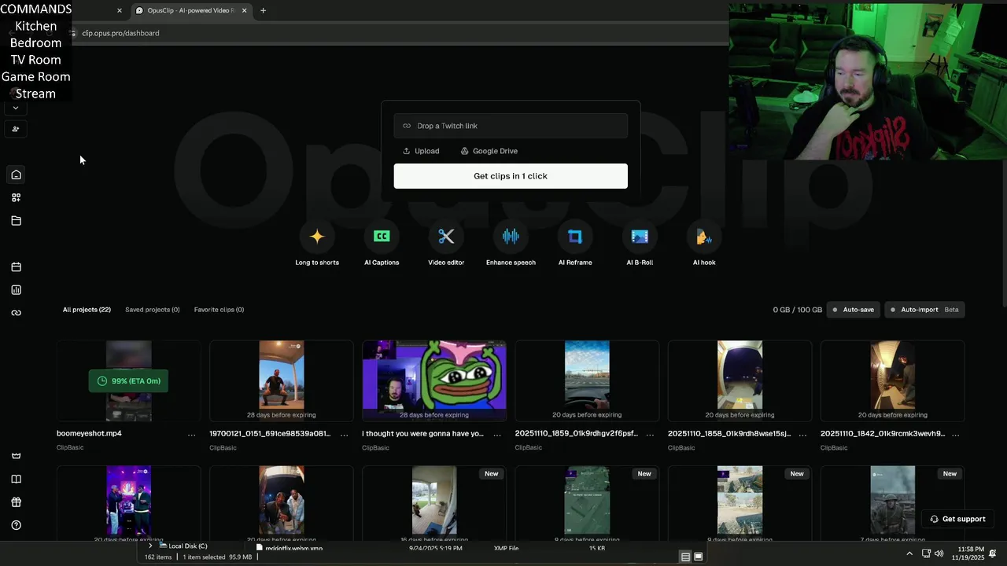The height and width of the screenshot is (566, 1007).
Task: Toggle the Auto-save option
Action: (854, 310)
